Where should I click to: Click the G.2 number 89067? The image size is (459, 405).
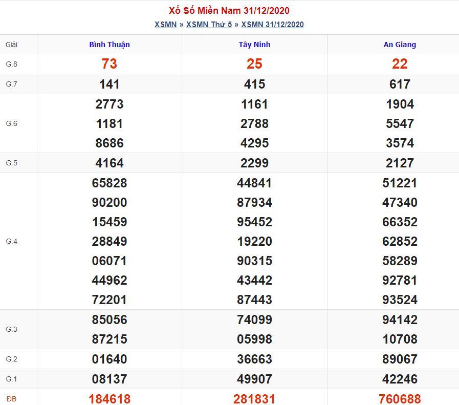point(400,359)
